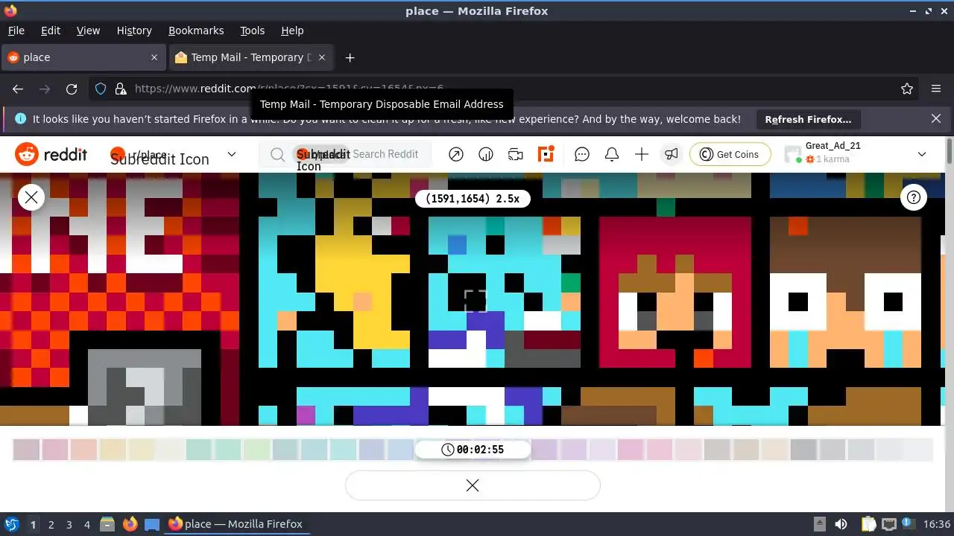Open the r/place orange icon in header
This screenshot has width=954, height=536.
(x=546, y=154)
